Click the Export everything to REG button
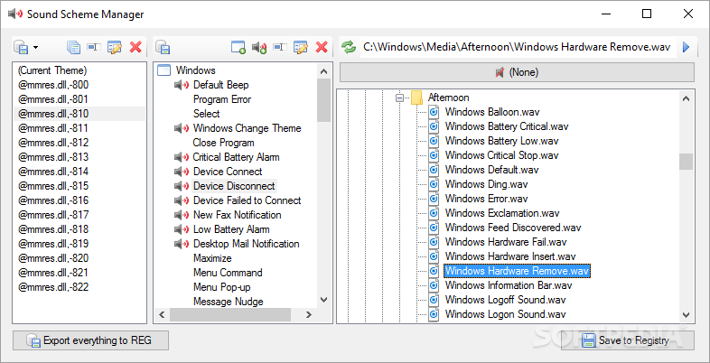Viewport: 710px width, 363px height. click(x=90, y=340)
